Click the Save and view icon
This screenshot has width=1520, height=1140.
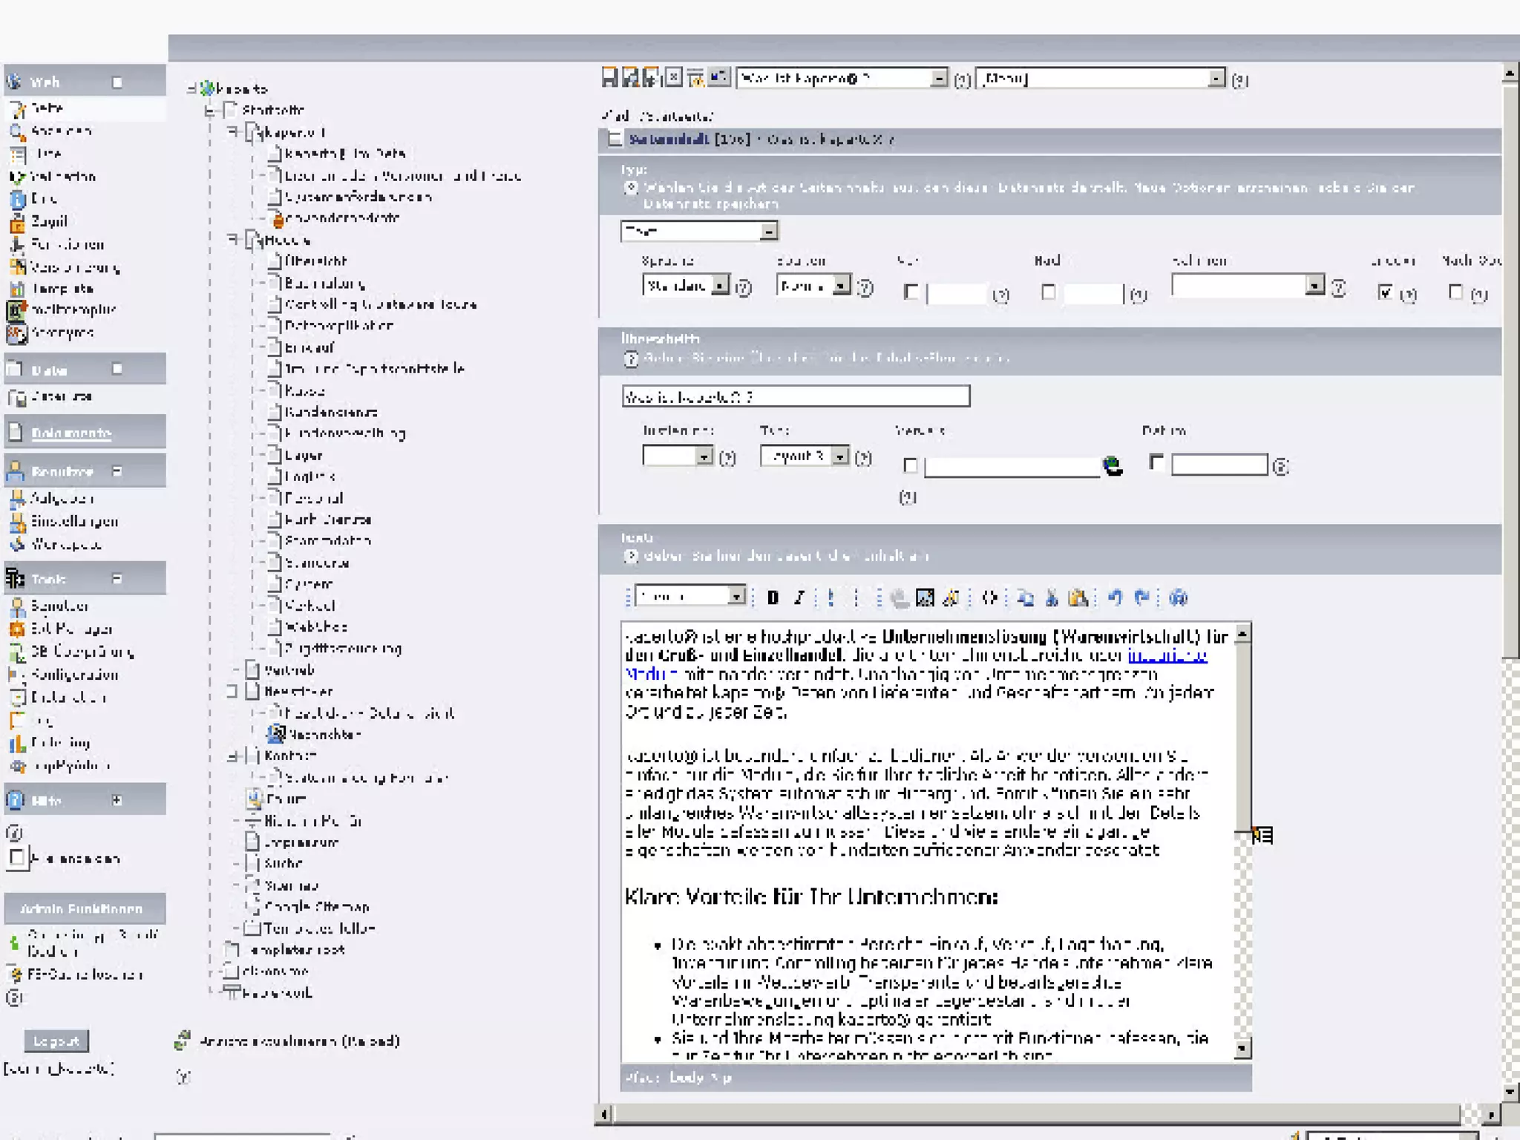pyautogui.click(x=631, y=78)
